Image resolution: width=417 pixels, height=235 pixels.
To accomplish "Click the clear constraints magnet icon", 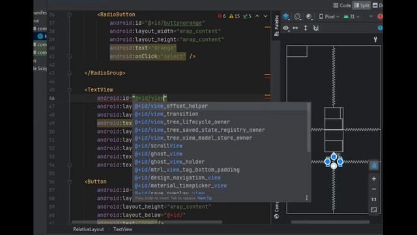I will pyautogui.click(x=315, y=28).
